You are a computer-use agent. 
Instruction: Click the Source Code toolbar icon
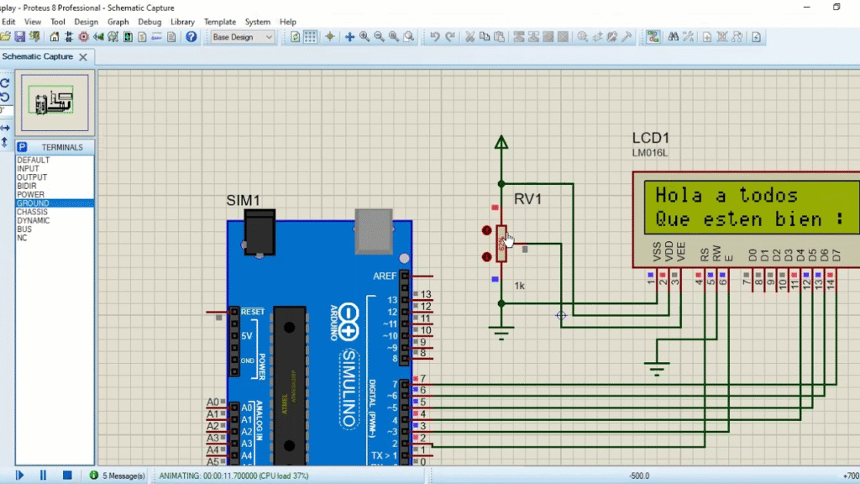[157, 37]
